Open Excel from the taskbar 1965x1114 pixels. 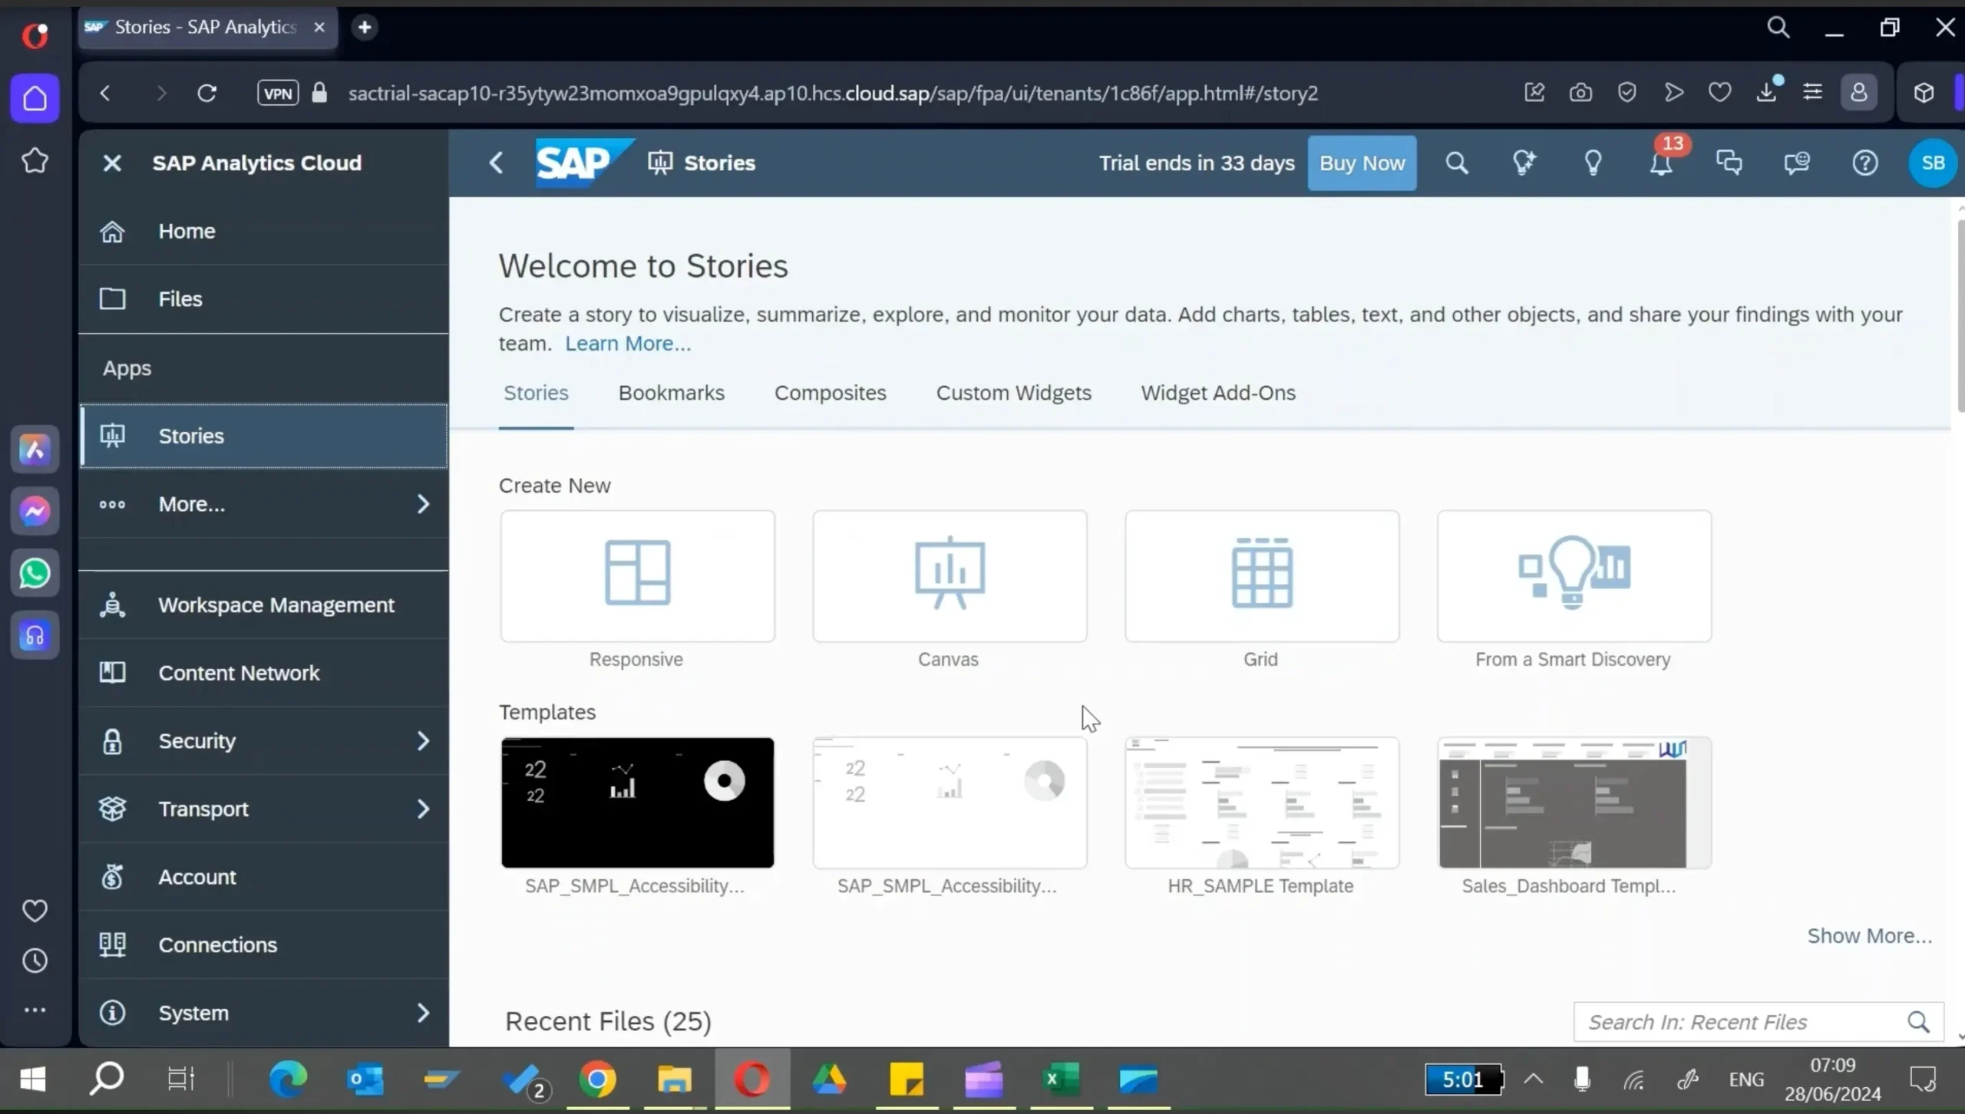tap(1061, 1079)
